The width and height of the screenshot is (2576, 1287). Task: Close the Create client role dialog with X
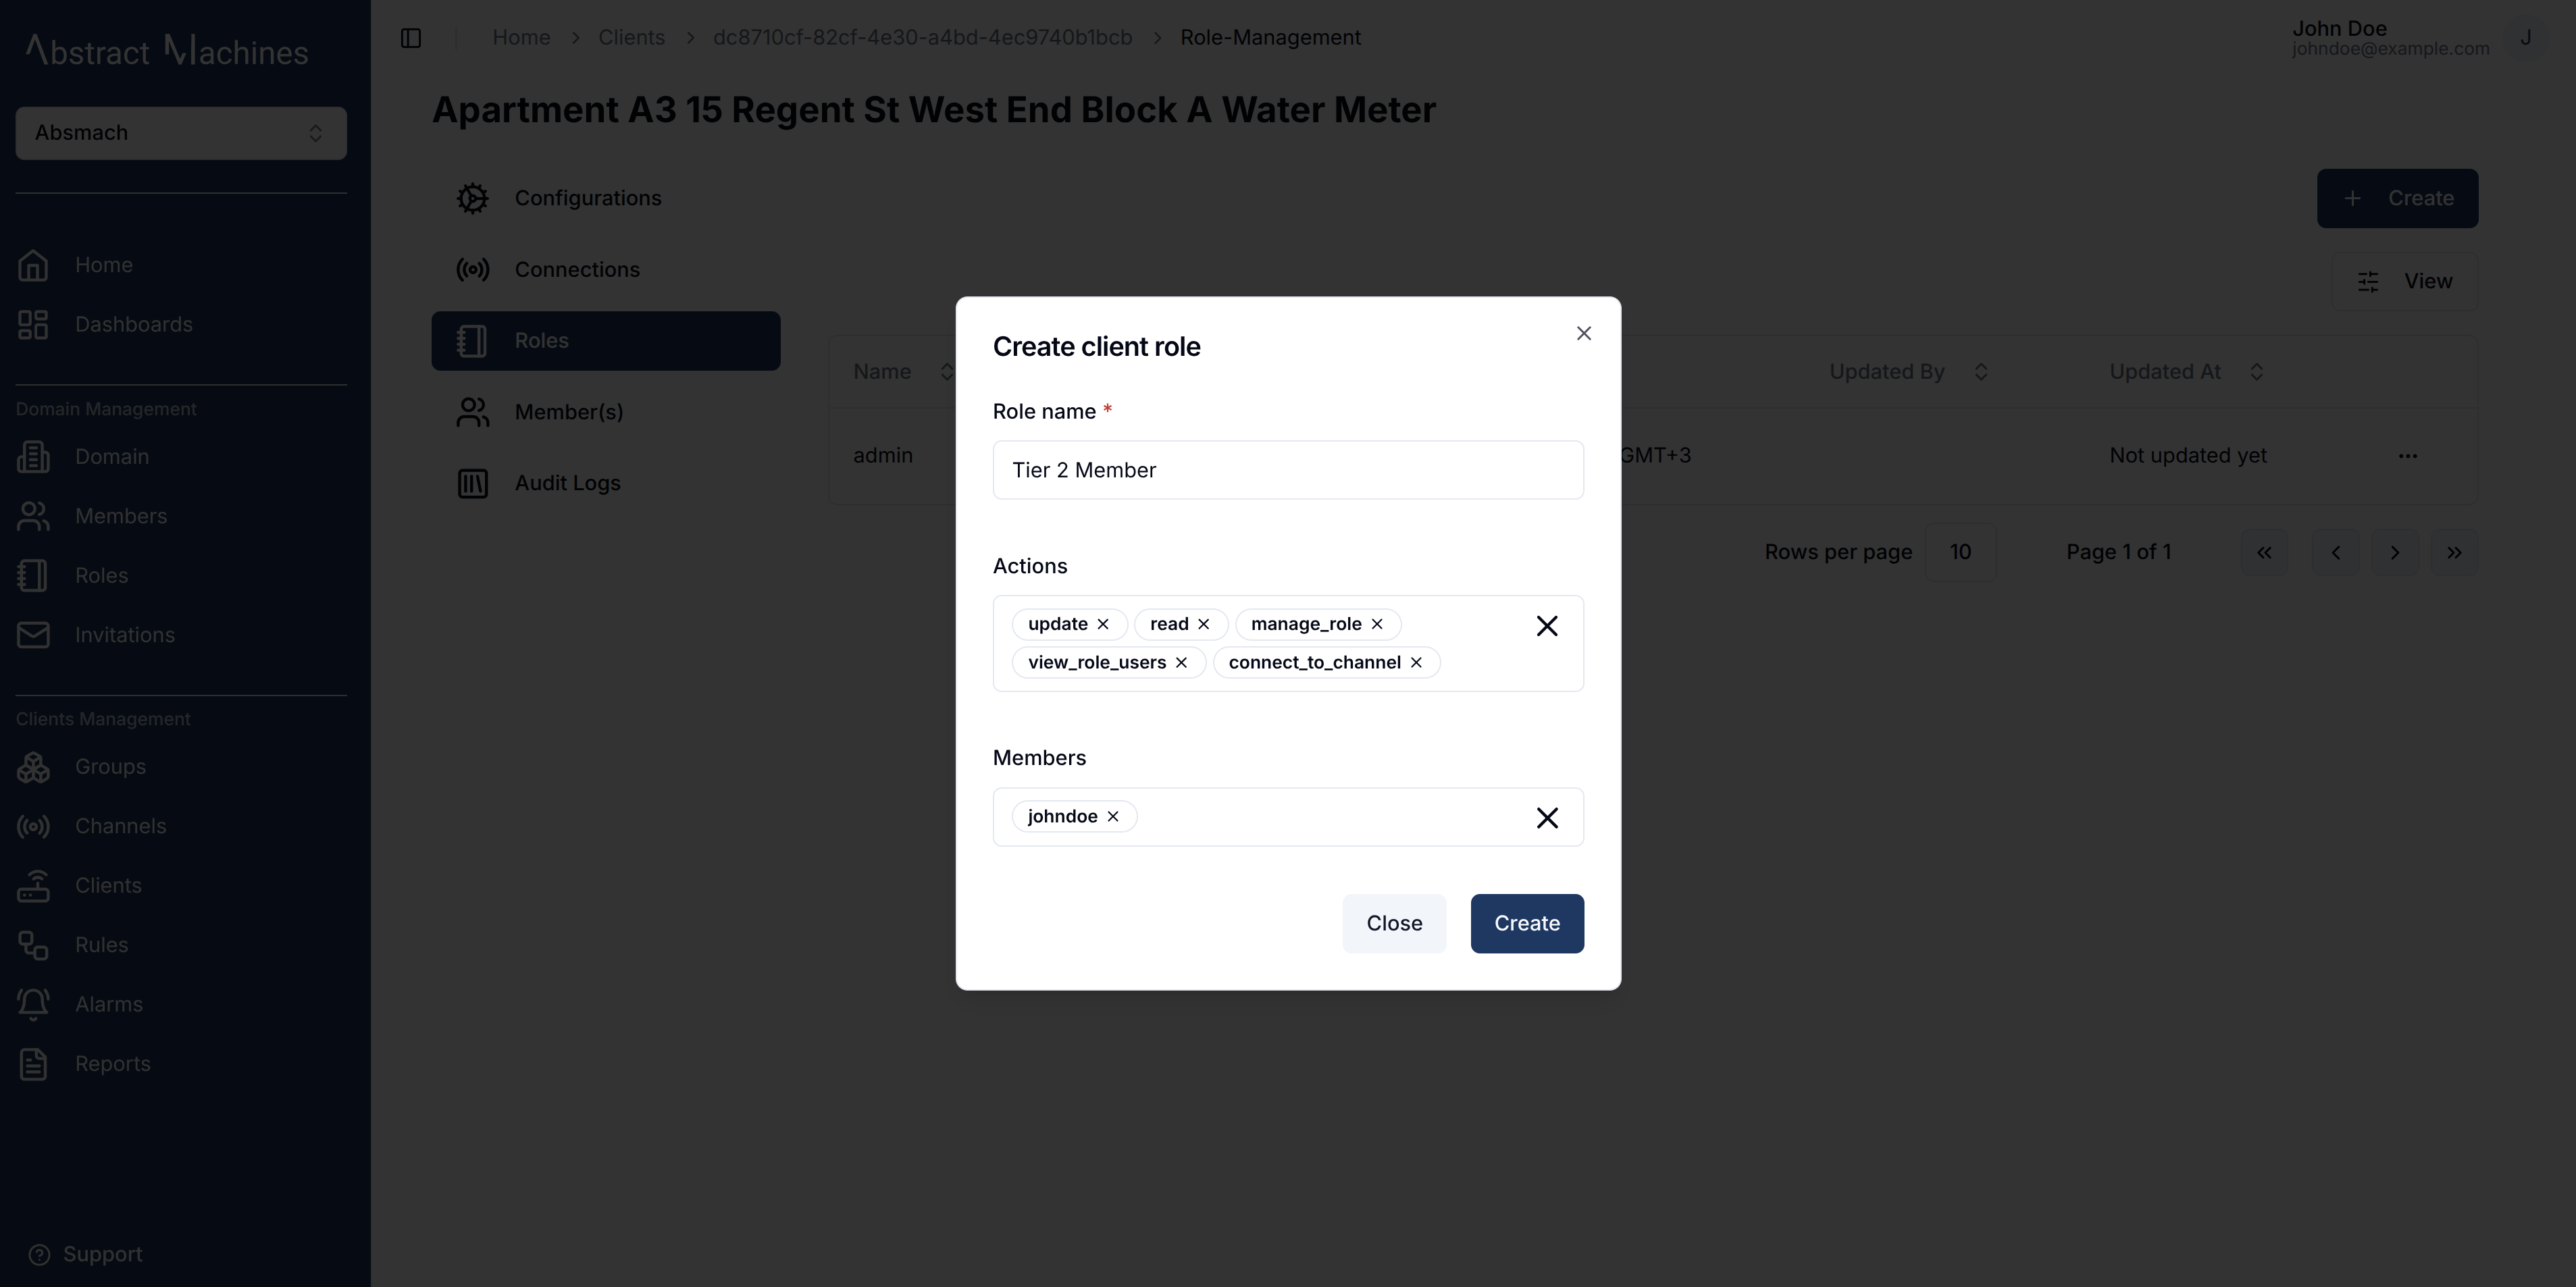1583,333
